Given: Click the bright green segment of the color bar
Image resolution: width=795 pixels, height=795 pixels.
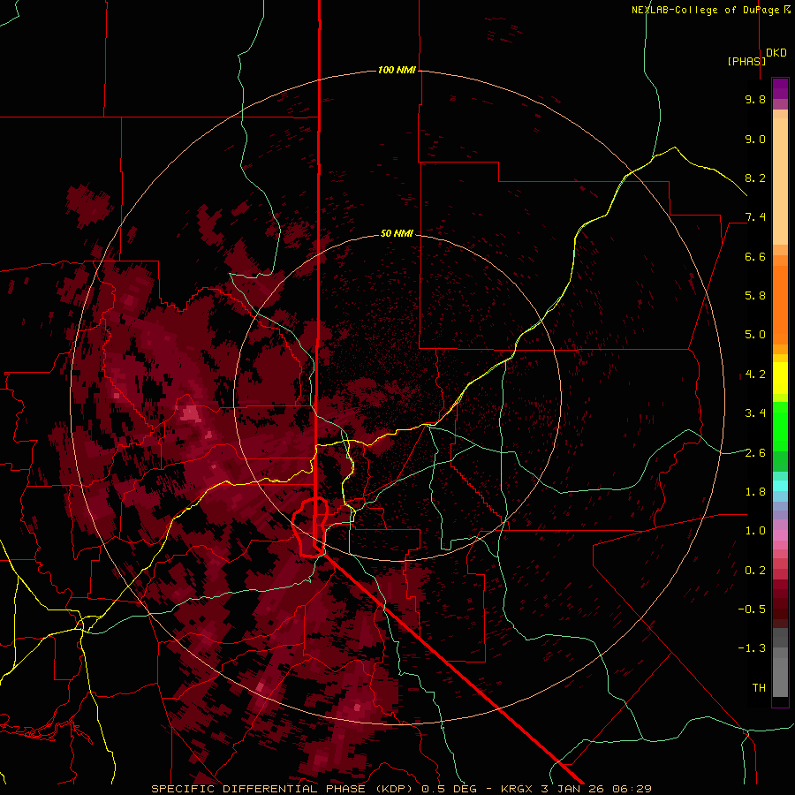Looking at the screenshot, I should pyautogui.click(x=780, y=426).
